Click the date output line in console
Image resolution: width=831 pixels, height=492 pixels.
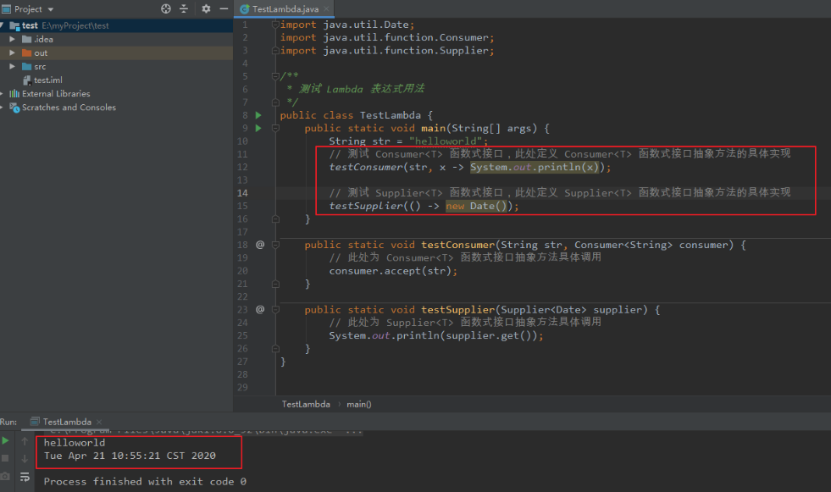pyautogui.click(x=130, y=456)
